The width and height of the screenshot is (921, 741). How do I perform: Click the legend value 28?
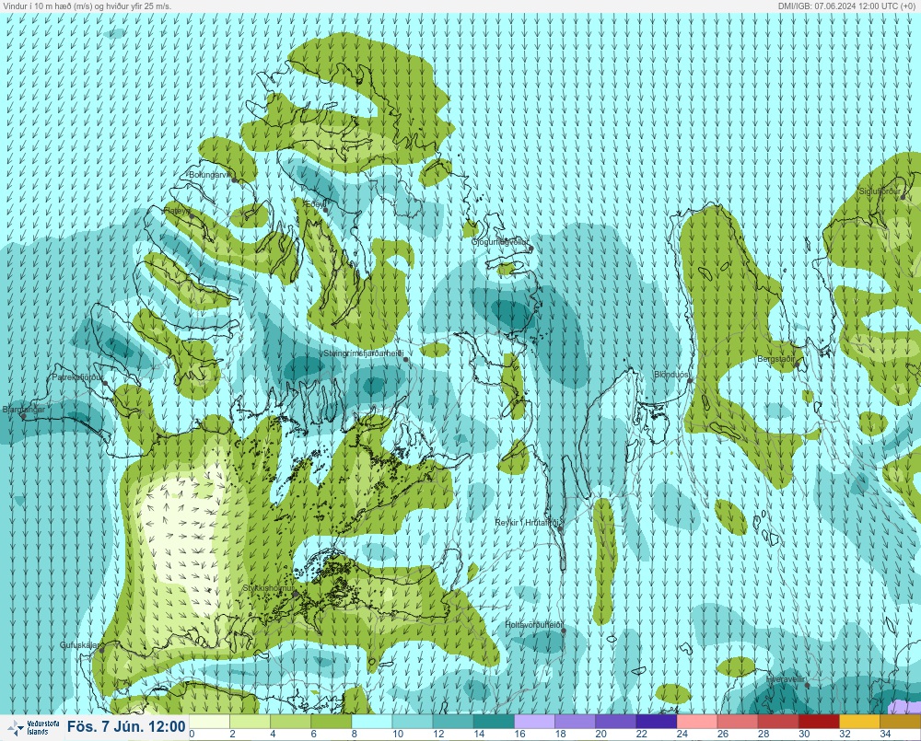764,734
